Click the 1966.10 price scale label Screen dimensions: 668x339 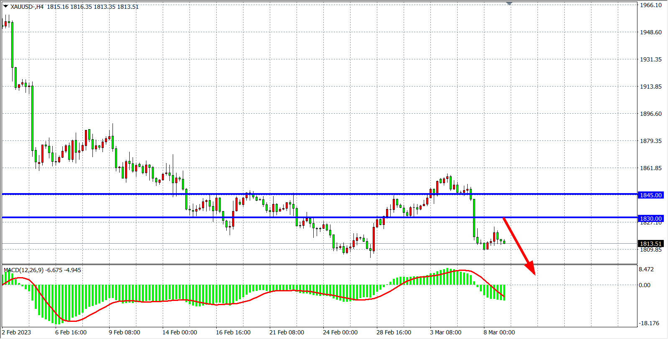tap(650, 5)
